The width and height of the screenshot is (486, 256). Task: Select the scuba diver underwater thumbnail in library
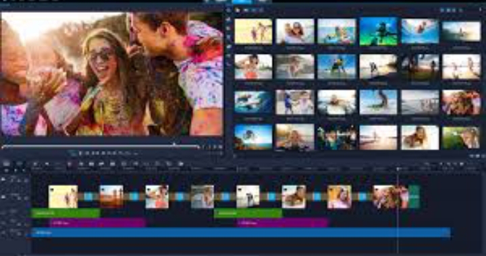coord(379,32)
